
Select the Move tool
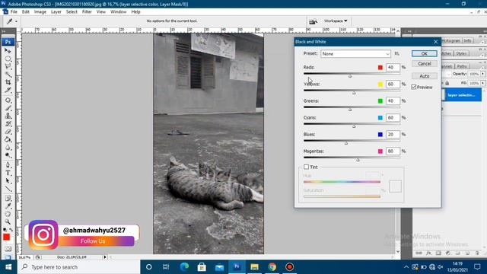coord(8,51)
